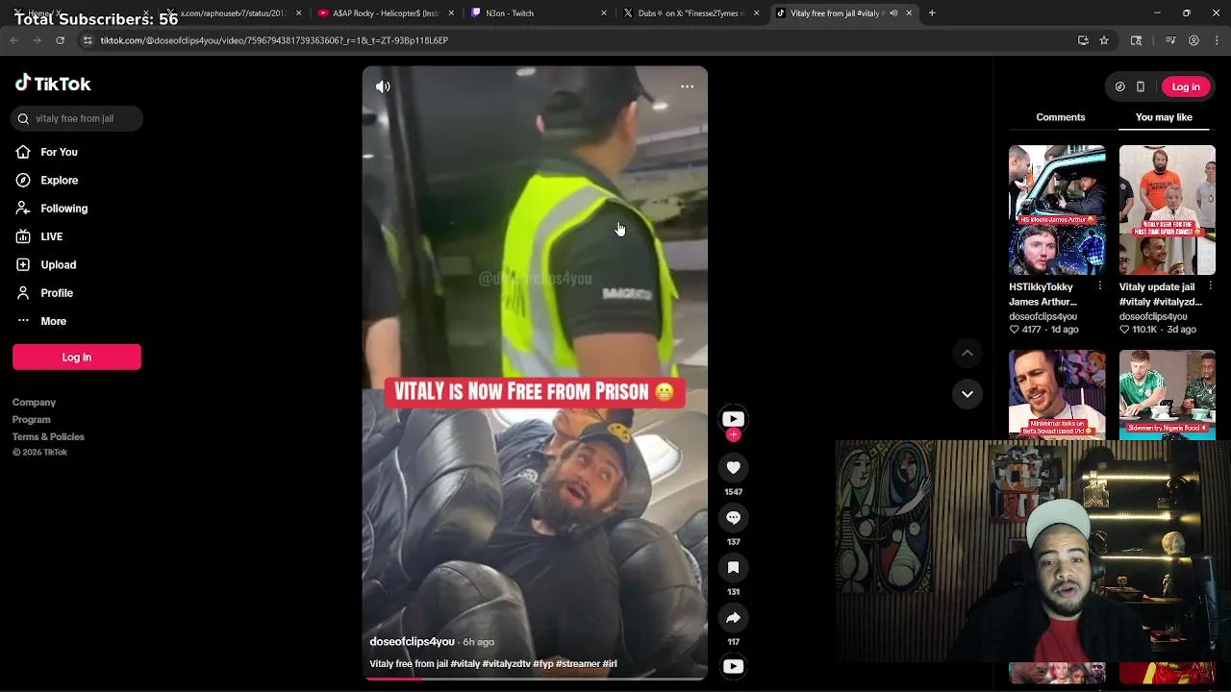Open the Vitaly update jail thumbnail
This screenshot has height=692, width=1231.
(1167, 210)
